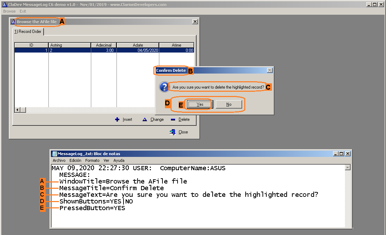Click the blue question mark icon
386x235 pixels.
164,87
